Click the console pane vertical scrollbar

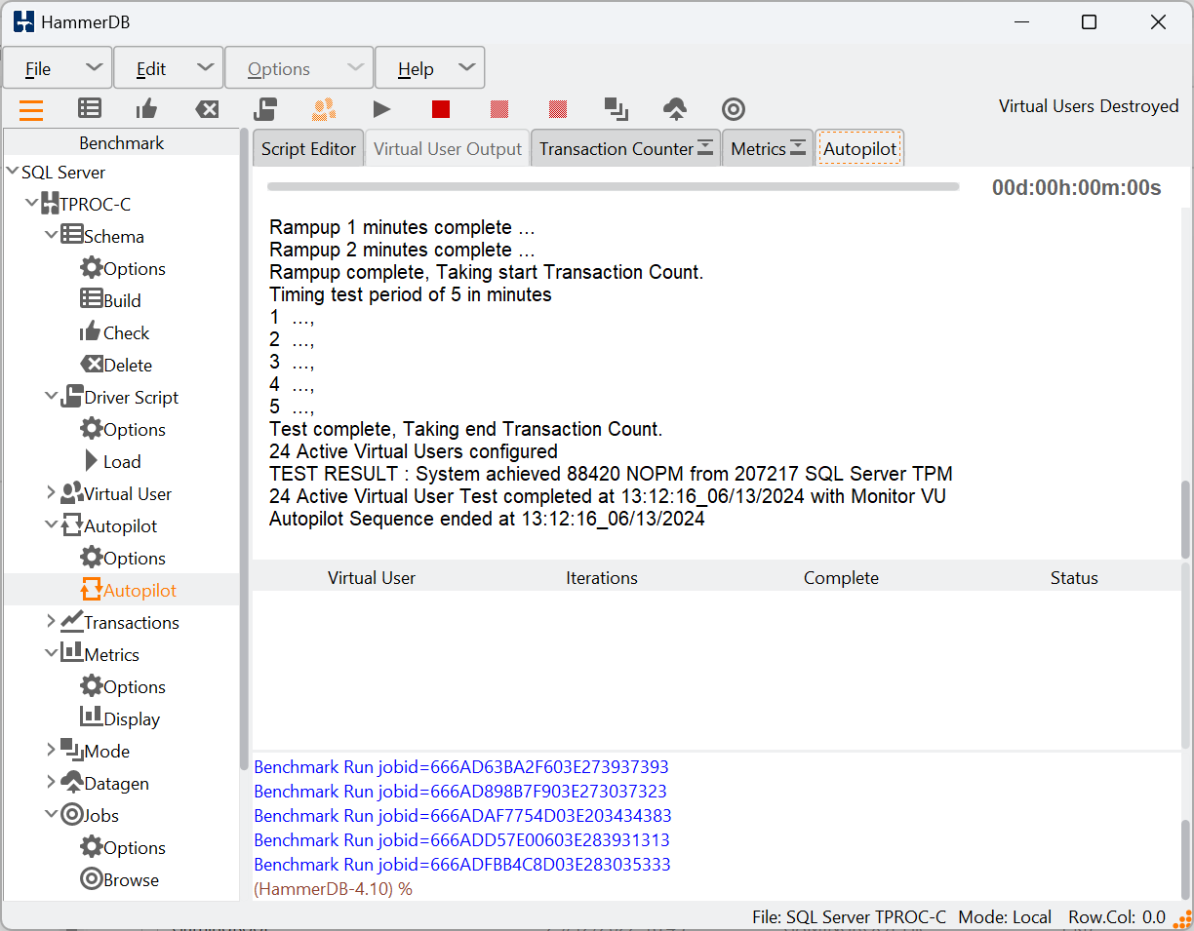click(x=1186, y=859)
